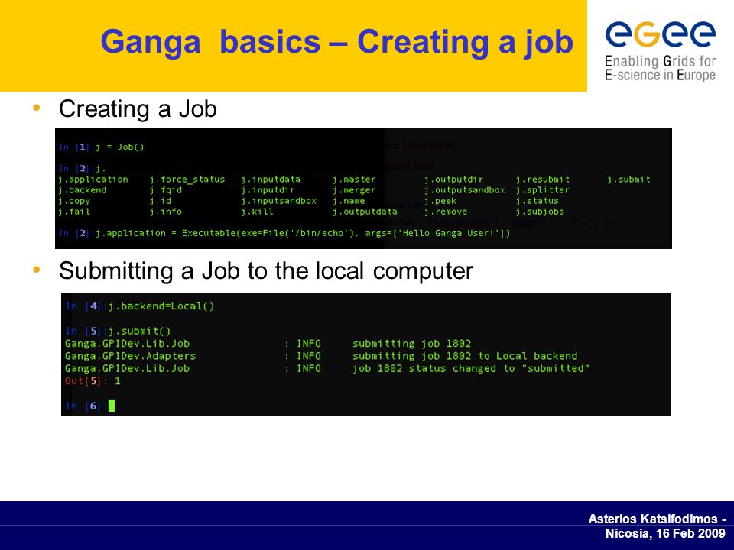734x550 pixels.
Task: Click the 'j.fail' completion entry
Action: [x=74, y=212]
